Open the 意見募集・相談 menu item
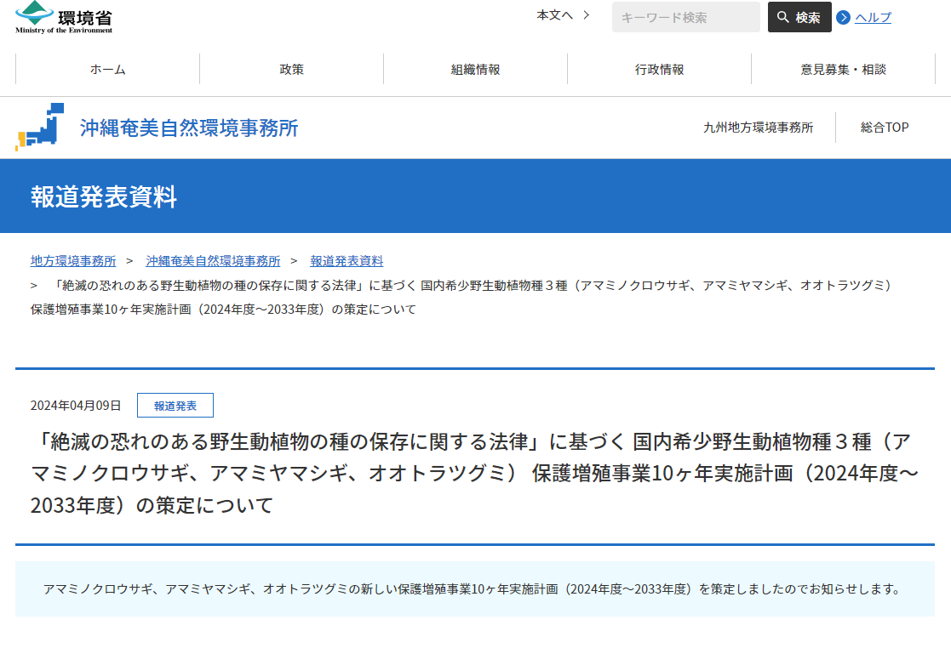Image resolution: width=951 pixels, height=665 pixels. coord(843,70)
